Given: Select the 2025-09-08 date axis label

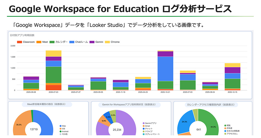Looking at the screenshot, I should (x=31, y=92).
